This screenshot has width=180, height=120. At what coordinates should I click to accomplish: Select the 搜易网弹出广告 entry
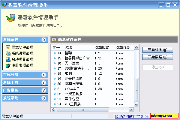[x=77, y=58]
